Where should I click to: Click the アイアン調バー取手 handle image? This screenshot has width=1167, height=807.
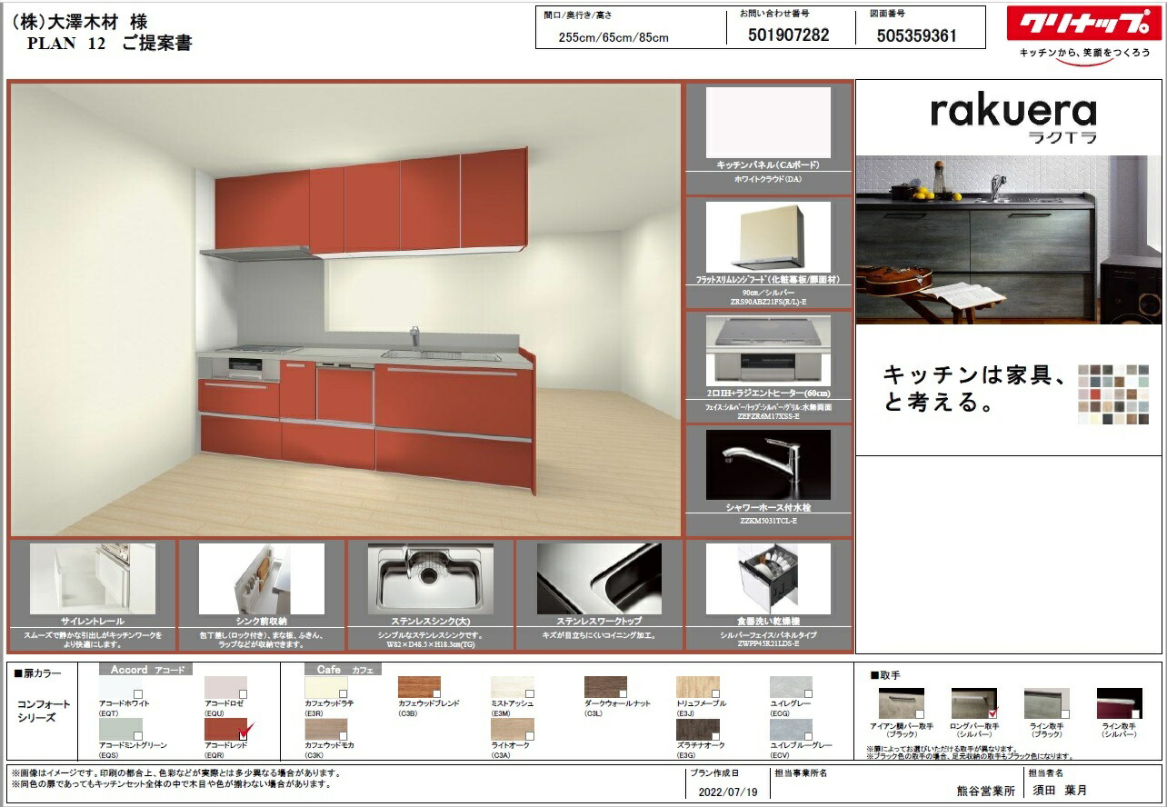pyautogui.click(x=902, y=703)
